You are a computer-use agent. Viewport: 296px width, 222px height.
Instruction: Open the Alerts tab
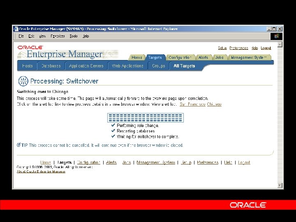click(x=203, y=58)
